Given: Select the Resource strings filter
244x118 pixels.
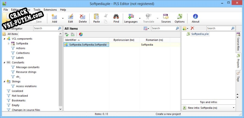Looking at the screenshot, I should [x=26, y=72].
